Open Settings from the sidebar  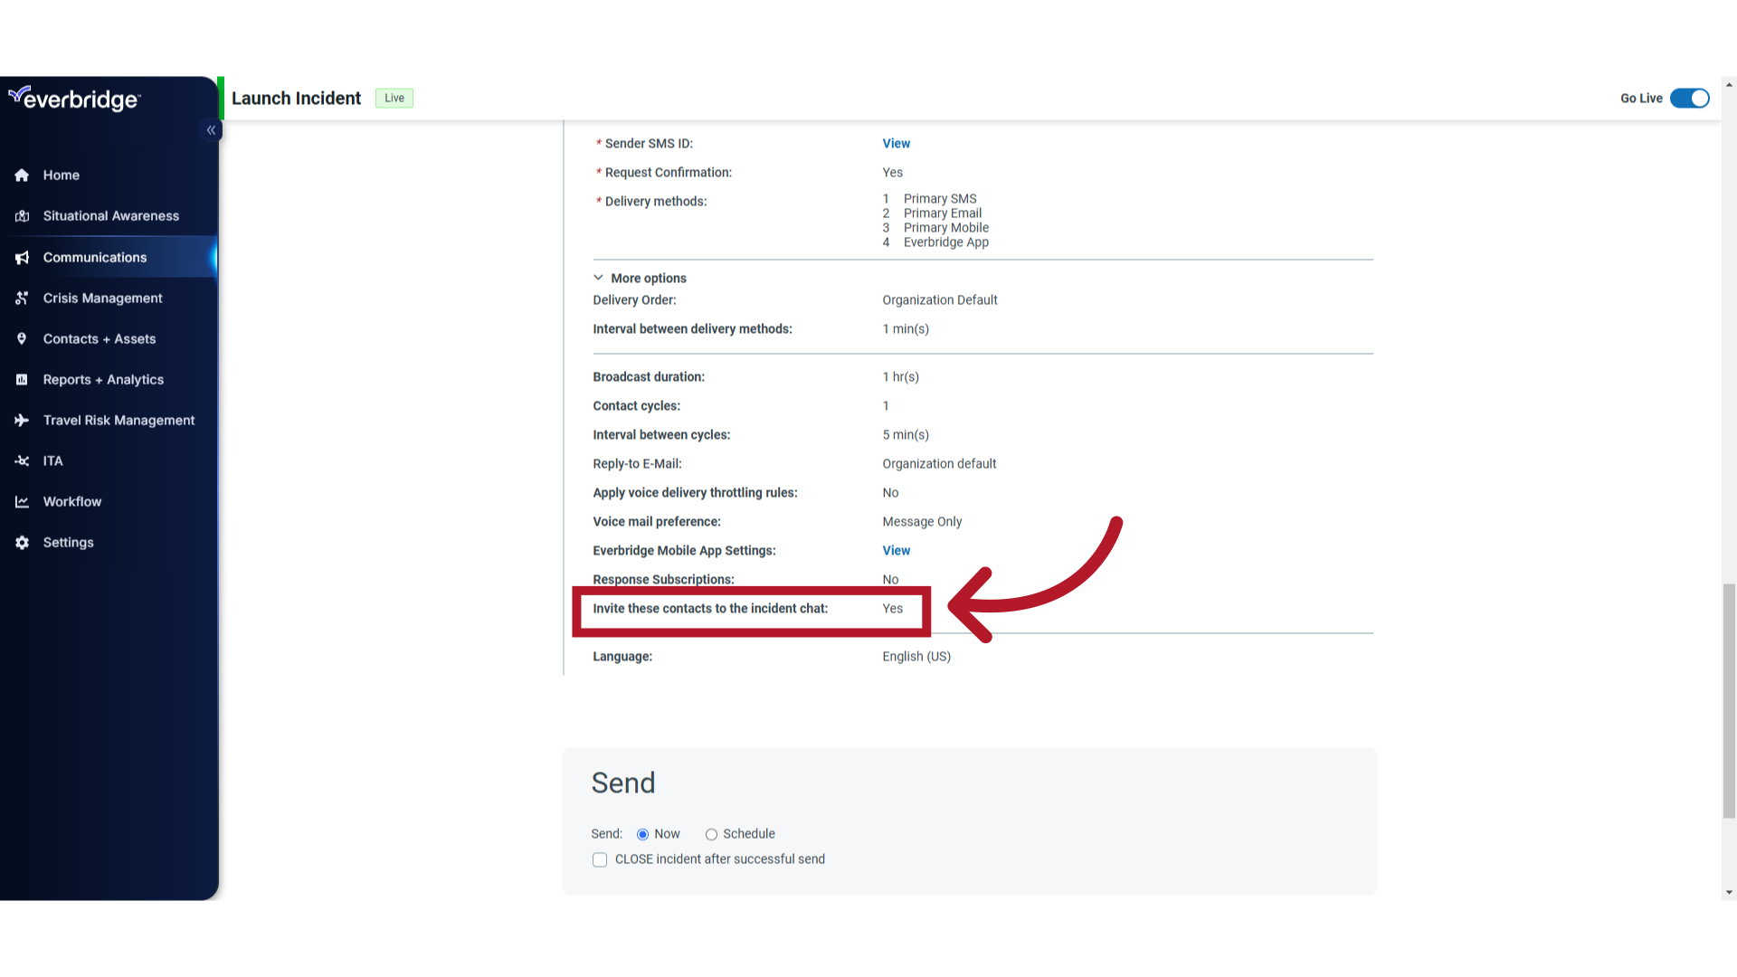pos(68,542)
